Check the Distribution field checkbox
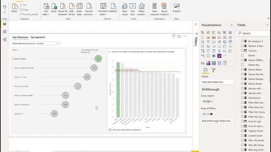The image size is (271, 152). click(242, 98)
